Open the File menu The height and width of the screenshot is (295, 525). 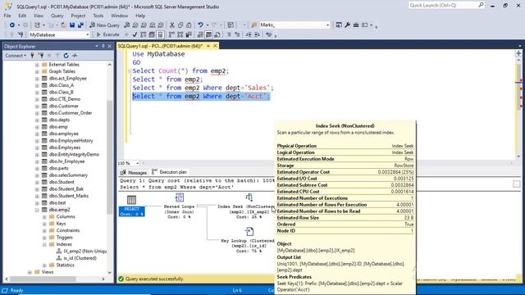point(7,16)
